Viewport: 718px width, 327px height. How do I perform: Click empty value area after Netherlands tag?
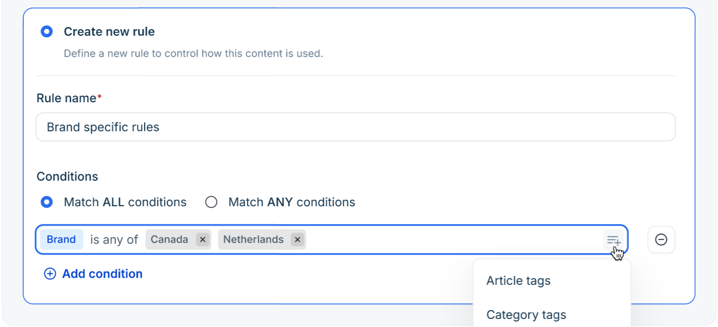pos(454,239)
